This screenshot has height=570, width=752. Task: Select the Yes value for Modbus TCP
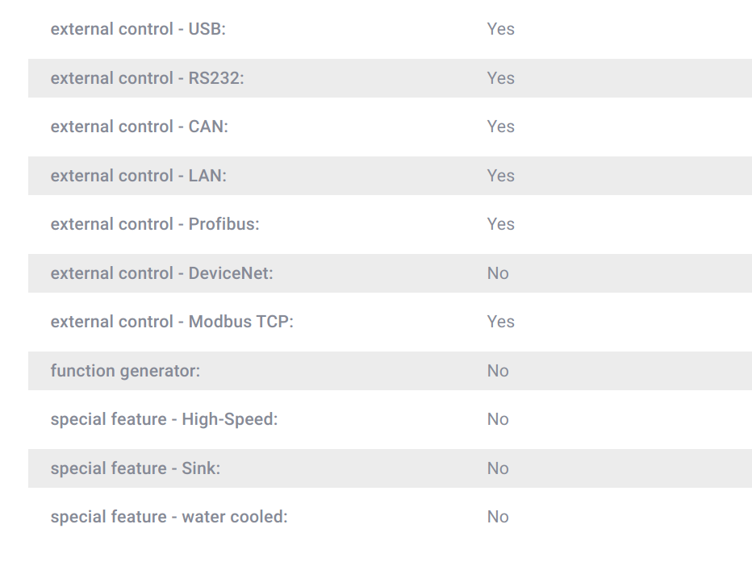point(501,322)
